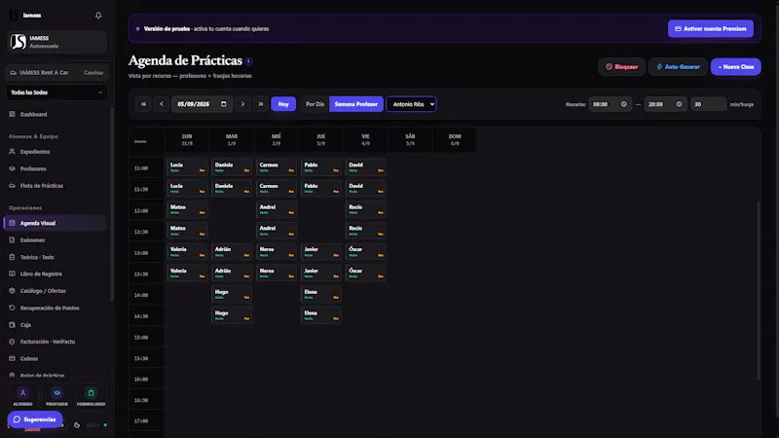779x438 pixels.
Task: Click the 30 min/franja field
Action: (x=708, y=104)
